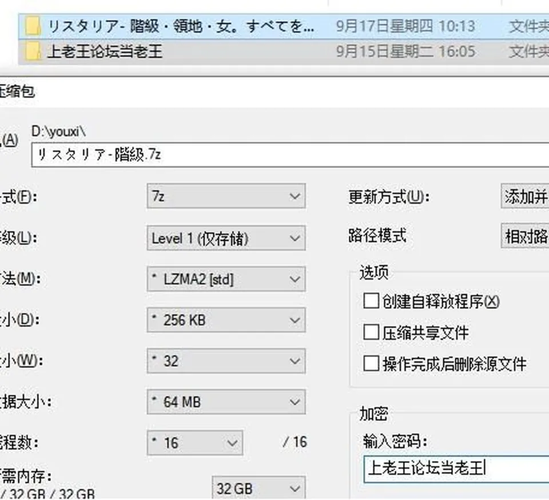Screen dimensions: 549x500
Task: Edit archive name field リスタリア-階級.7z
Action: [x=290, y=154]
